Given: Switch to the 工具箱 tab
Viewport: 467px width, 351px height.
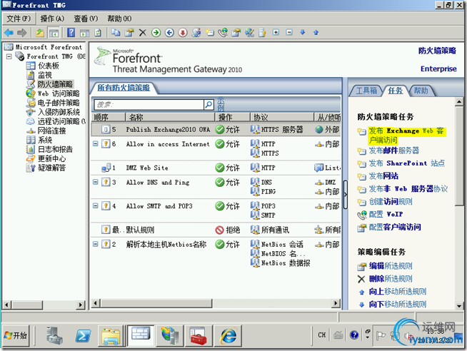Looking at the screenshot, I should (366, 91).
